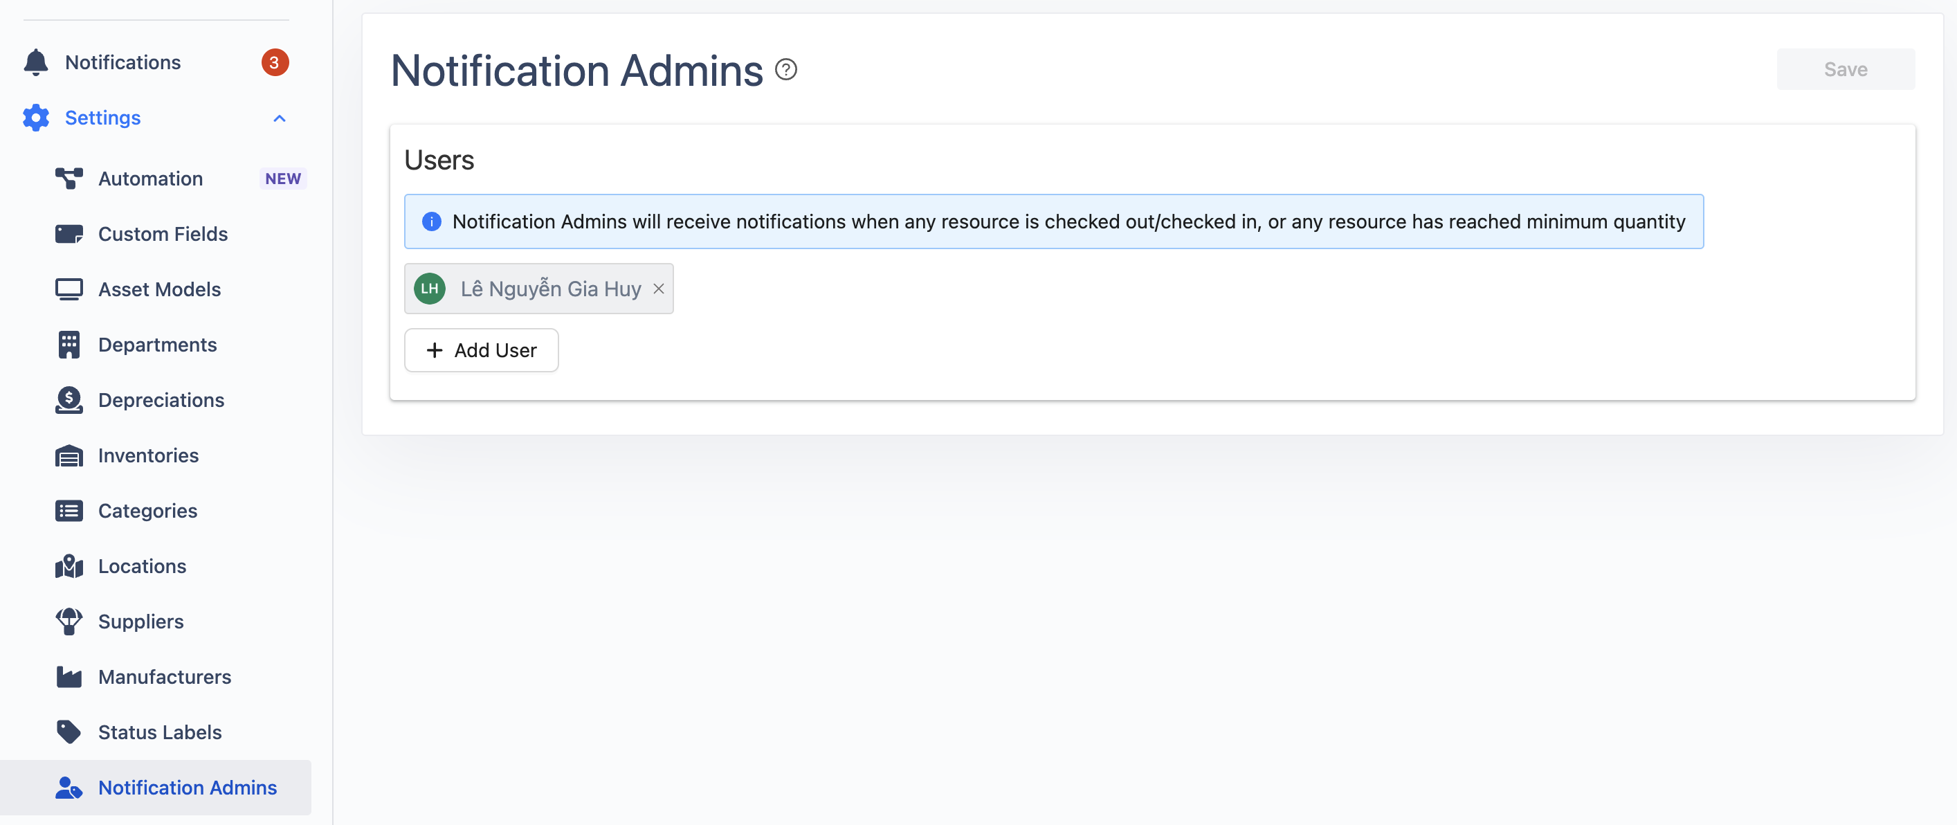The image size is (1957, 825).
Task: Open Custom Fields settings
Action: pos(163,234)
